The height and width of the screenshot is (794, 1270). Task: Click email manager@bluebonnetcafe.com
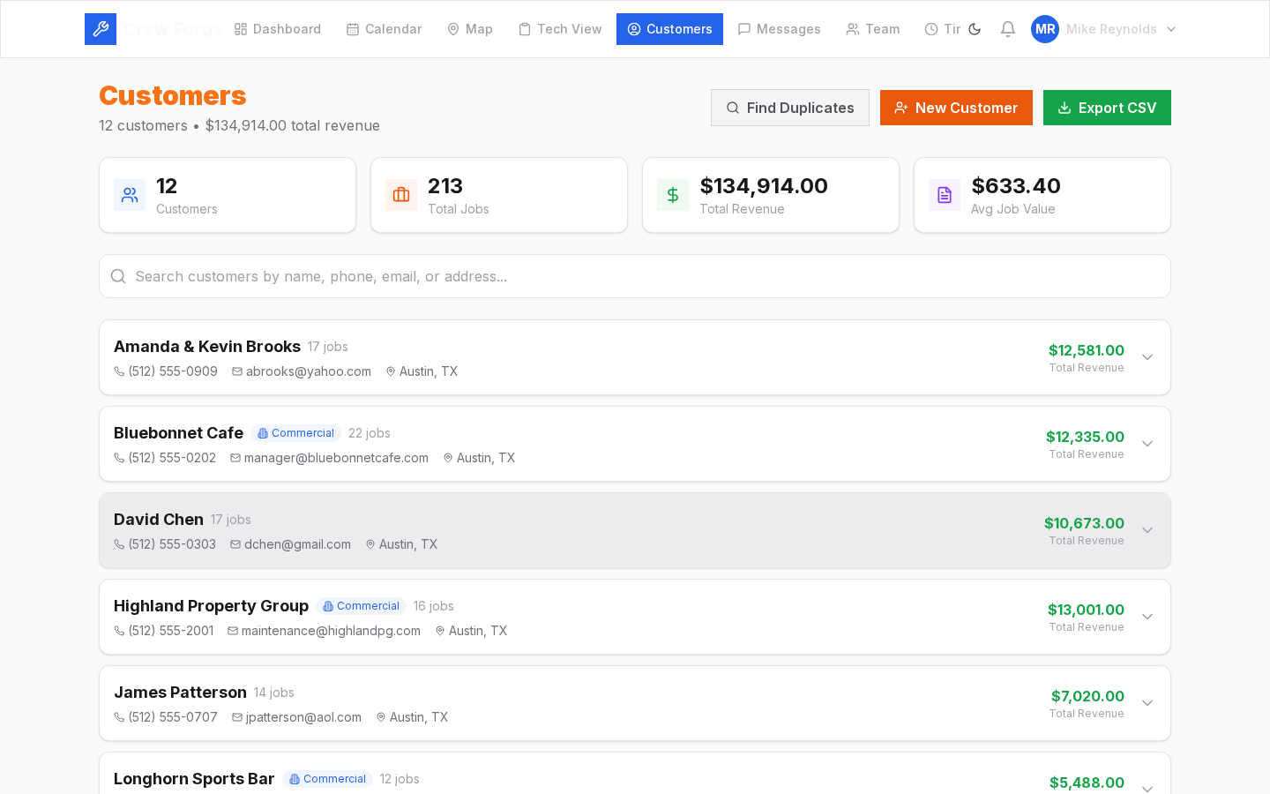(x=336, y=458)
